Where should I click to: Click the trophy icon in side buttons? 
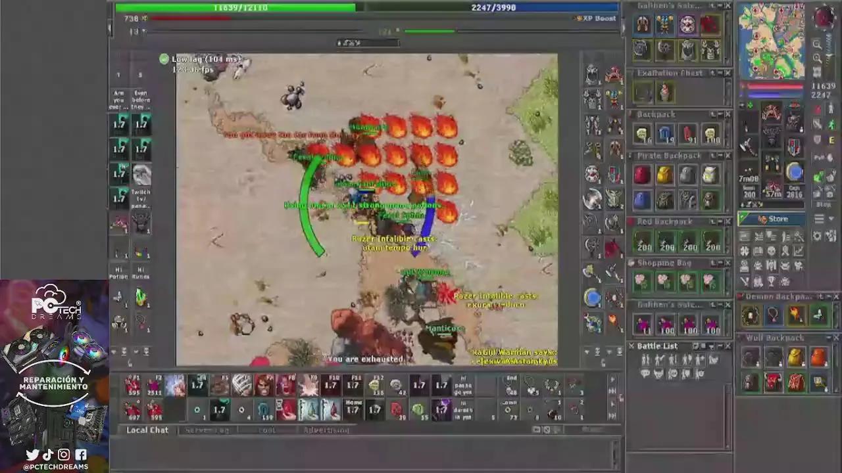[x=771, y=282]
